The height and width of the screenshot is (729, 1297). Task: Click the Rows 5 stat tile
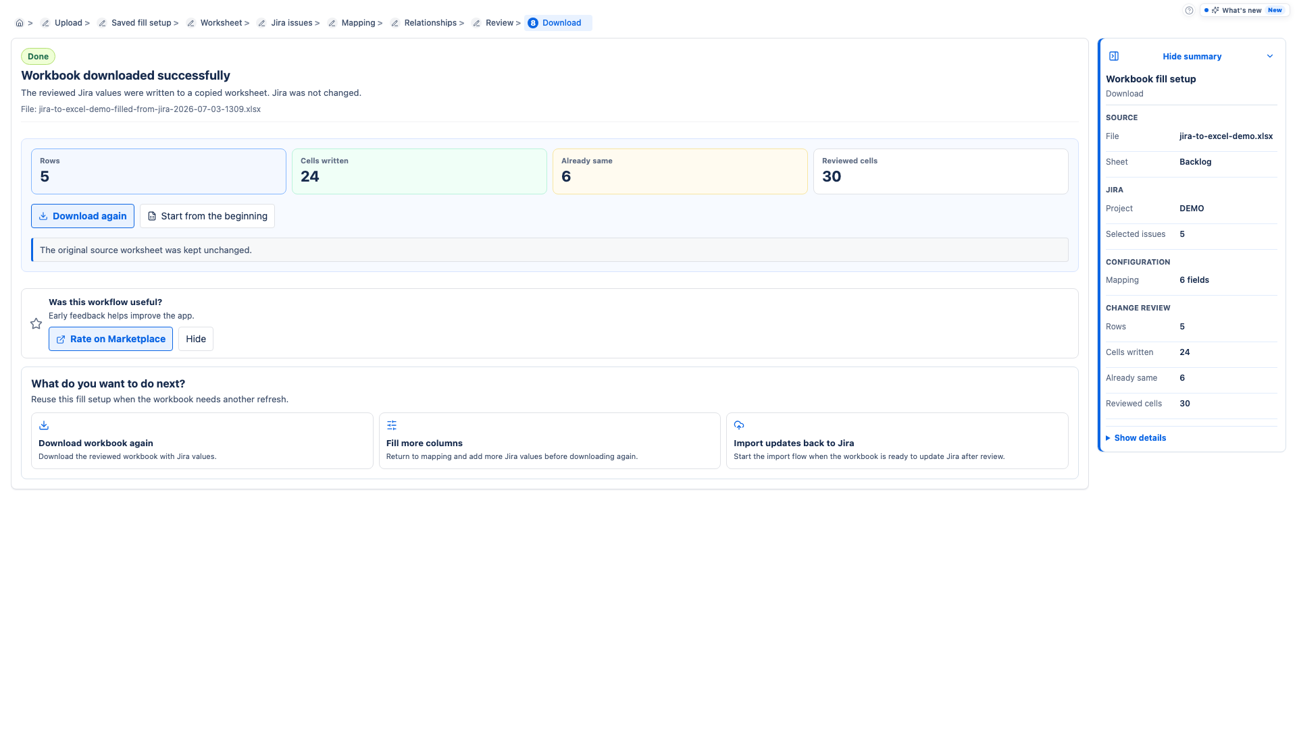(159, 171)
